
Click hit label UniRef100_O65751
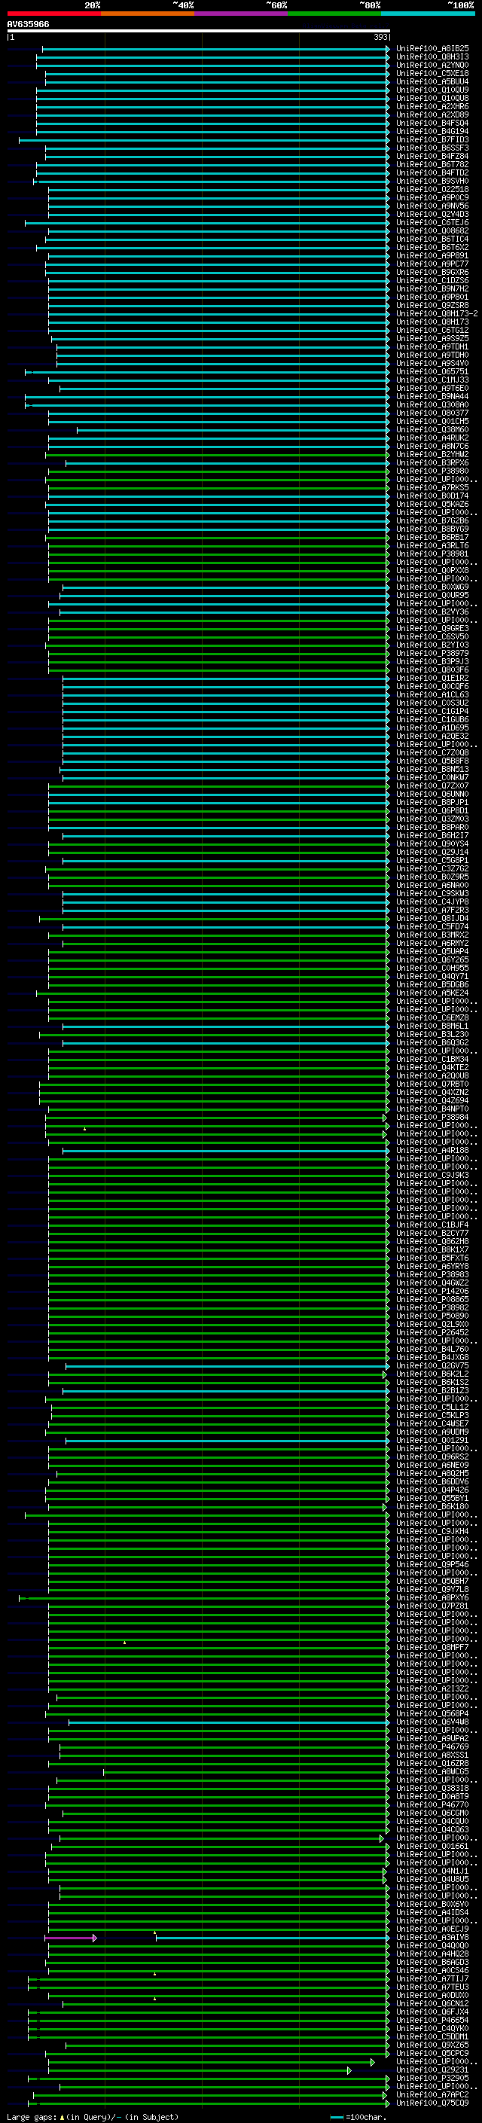[432, 372]
